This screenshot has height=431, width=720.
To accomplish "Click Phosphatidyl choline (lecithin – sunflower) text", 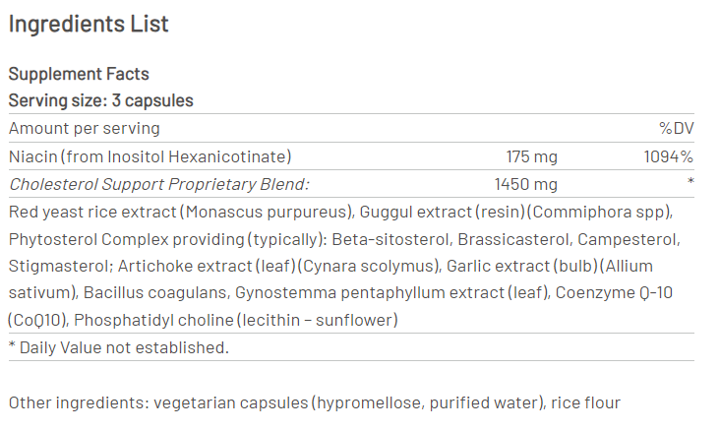I will [x=234, y=319].
